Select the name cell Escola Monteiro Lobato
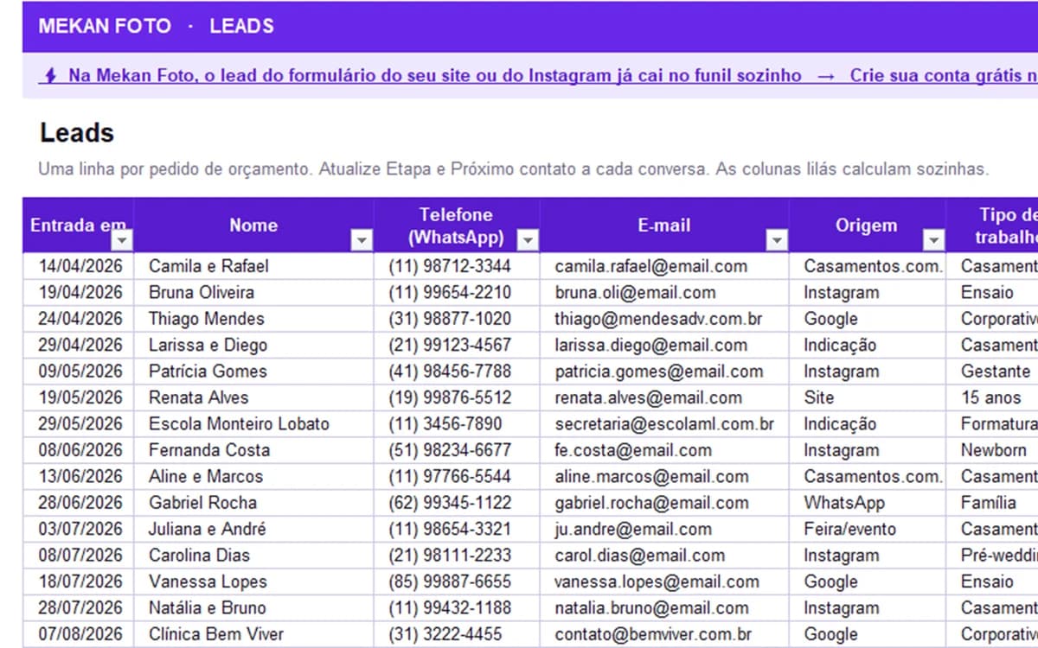Viewport: 1038px width, 648px height. pos(253,424)
